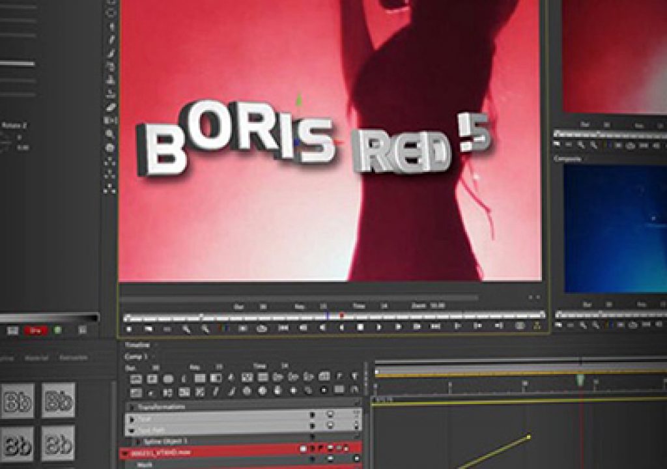Click the oval icon in timeline toolbar
Image resolution: width=667 pixels, height=469 pixels.
point(168,378)
